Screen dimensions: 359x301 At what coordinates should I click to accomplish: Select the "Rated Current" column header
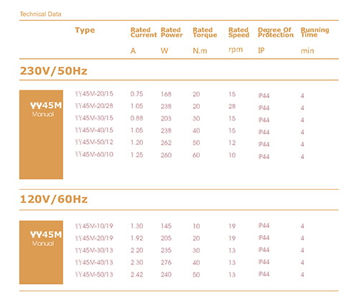tap(144, 32)
